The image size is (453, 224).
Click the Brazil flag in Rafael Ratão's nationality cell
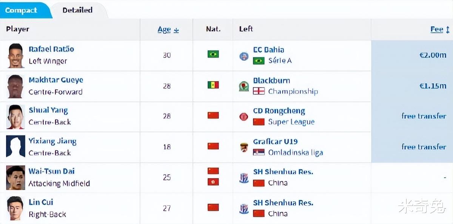pyautogui.click(x=213, y=55)
